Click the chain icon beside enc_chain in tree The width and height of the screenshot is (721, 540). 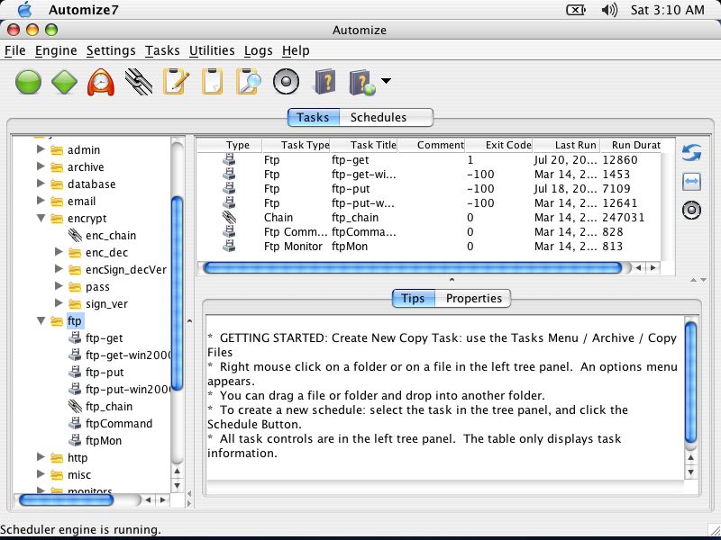click(x=75, y=235)
